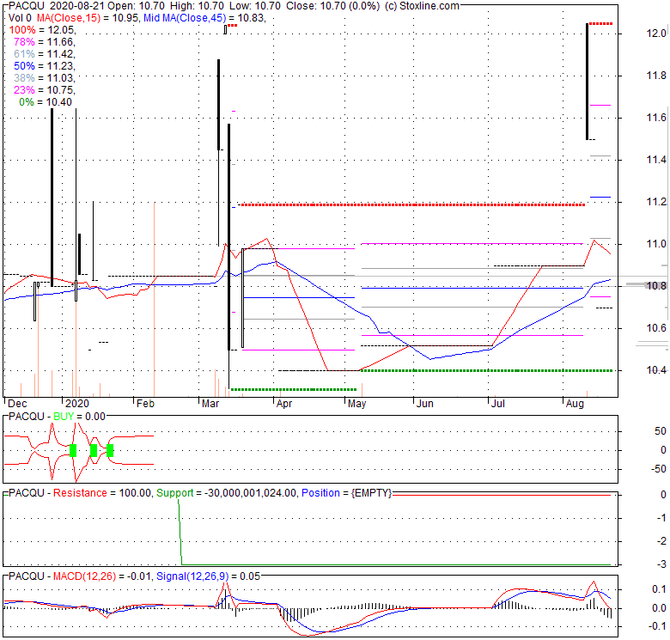
Task: Click the 'Resistance = 100.00' label
Action: [101, 493]
